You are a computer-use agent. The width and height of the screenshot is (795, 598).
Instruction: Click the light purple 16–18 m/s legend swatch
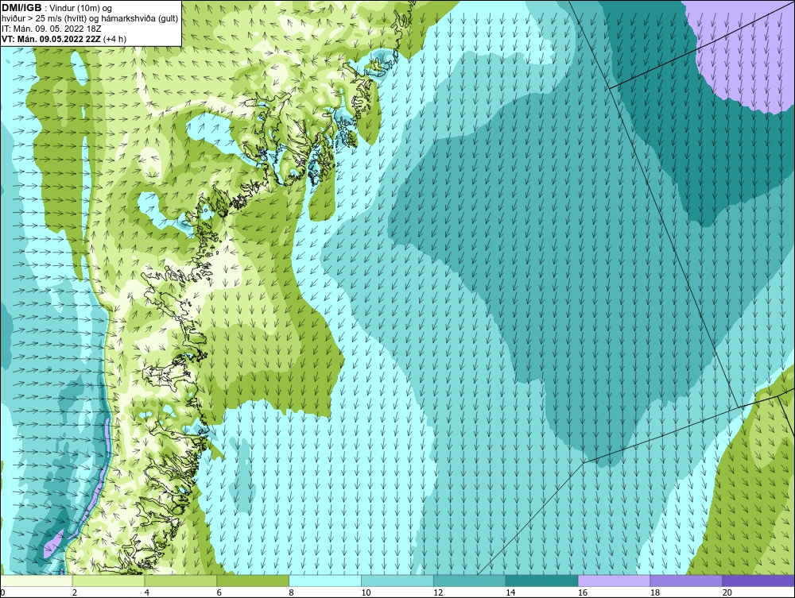click(614, 581)
